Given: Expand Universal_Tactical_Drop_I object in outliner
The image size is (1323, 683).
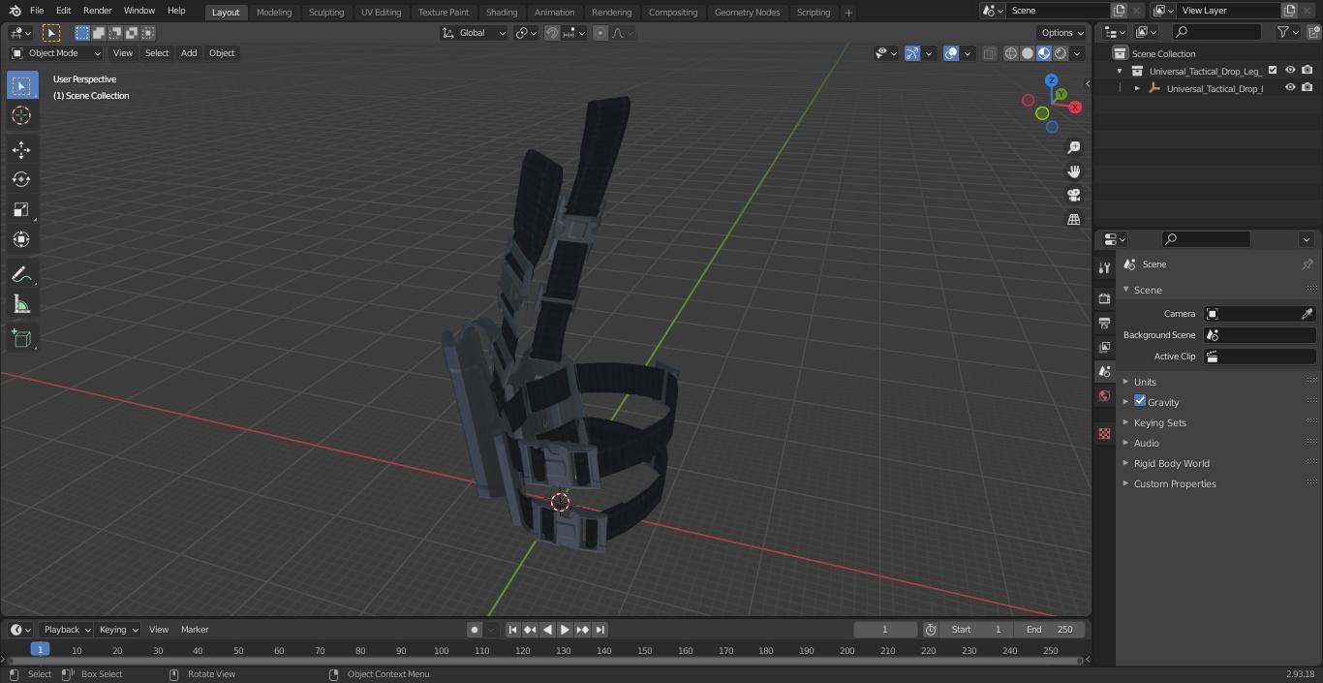Looking at the screenshot, I should pos(1137,88).
